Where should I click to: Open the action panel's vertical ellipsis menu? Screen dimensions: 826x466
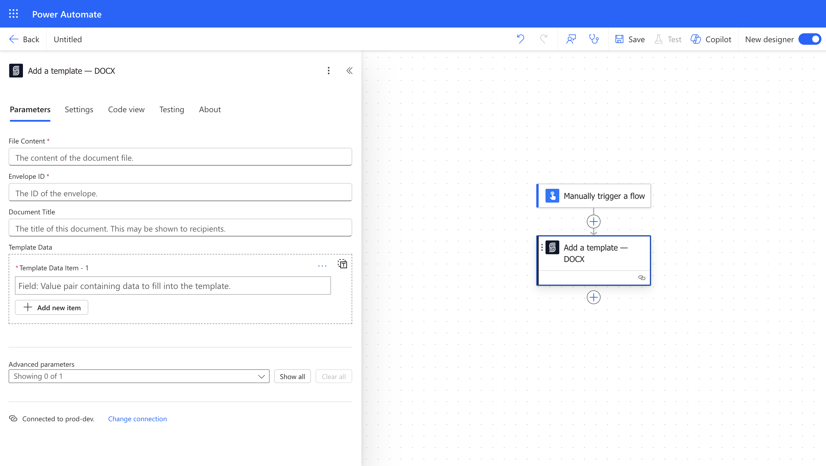click(x=328, y=71)
